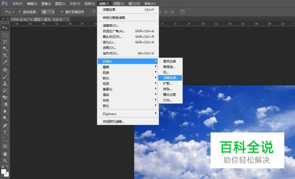Click the foreground color swatch
Image resolution: width=295 pixels, height=179 pixels.
(x=3, y=171)
